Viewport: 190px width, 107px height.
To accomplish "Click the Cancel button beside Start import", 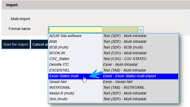I will point(39,44).
